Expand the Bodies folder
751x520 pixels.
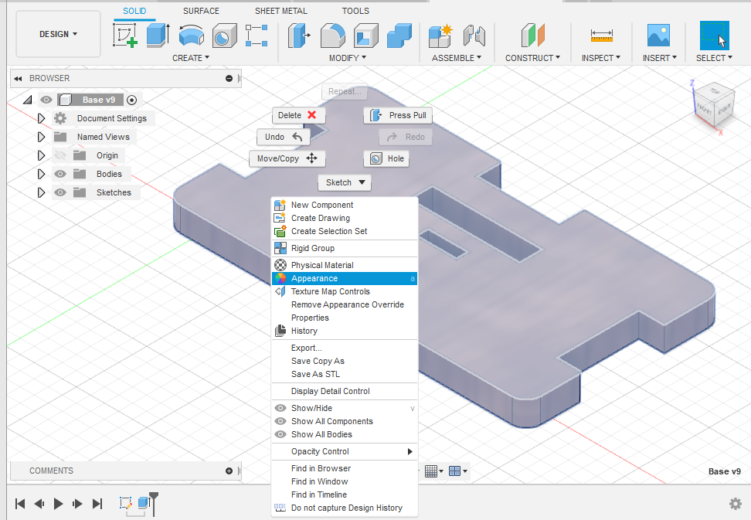41,174
